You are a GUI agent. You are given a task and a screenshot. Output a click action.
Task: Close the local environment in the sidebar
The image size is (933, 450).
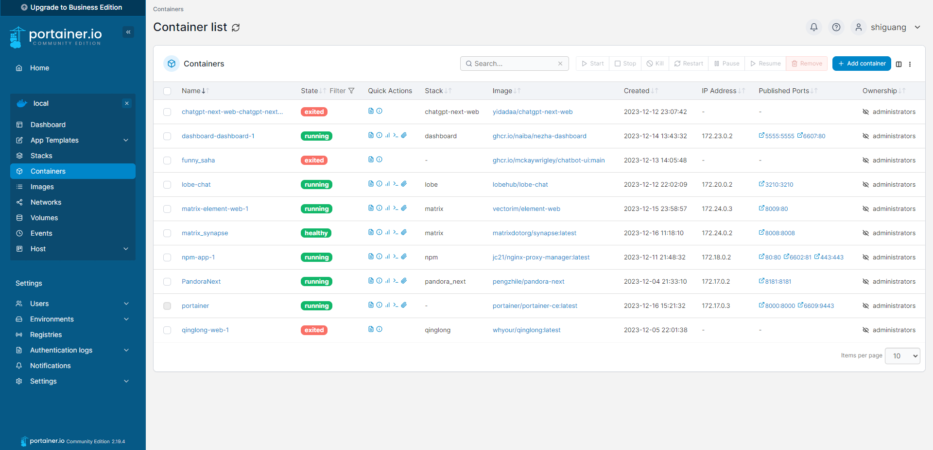click(127, 103)
